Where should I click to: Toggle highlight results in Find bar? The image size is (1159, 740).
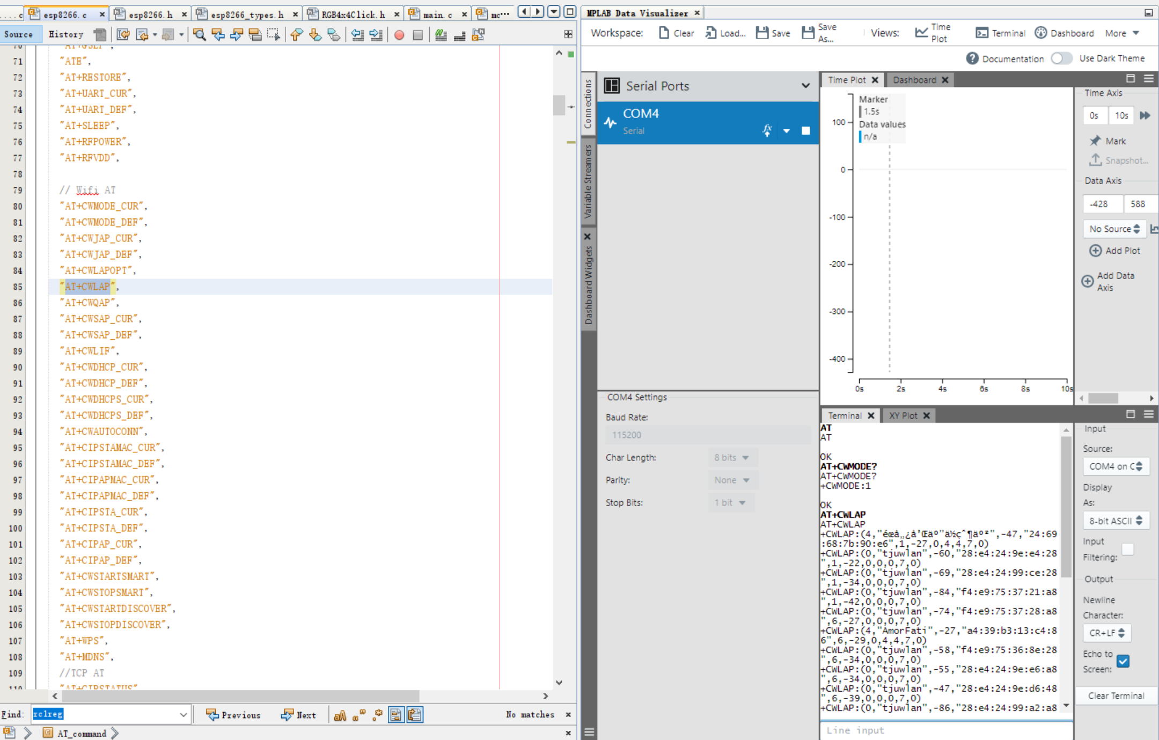point(396,715)
